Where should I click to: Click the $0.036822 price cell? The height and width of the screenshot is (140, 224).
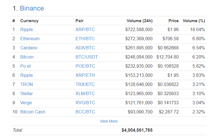[x=168, y=84]
